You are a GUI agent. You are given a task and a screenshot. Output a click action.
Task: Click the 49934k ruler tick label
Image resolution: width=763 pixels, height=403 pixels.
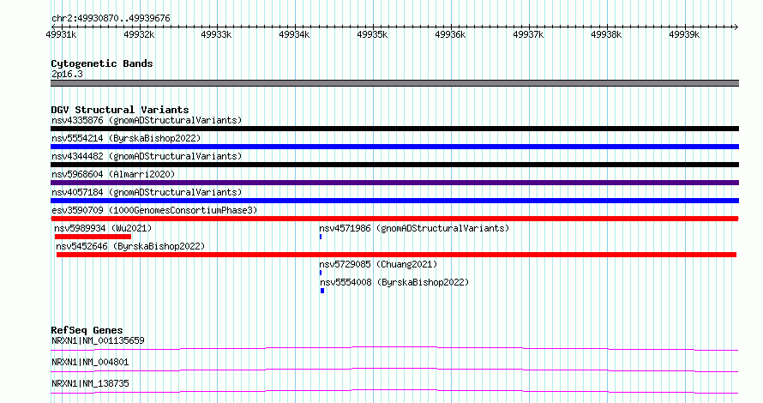[x=294, y=34]
